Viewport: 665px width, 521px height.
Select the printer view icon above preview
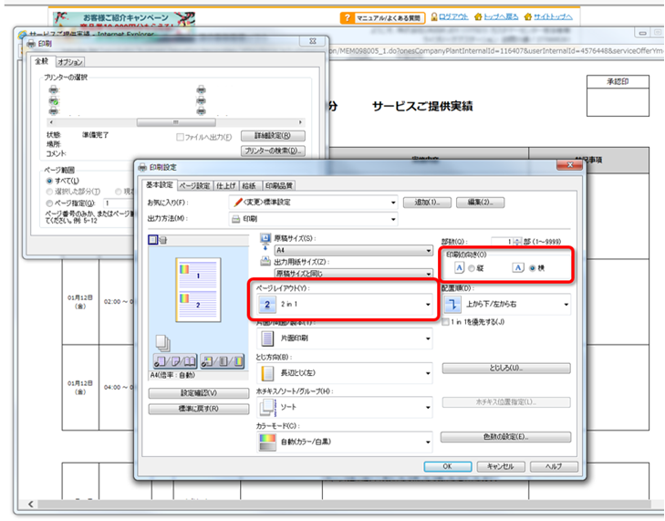(163, 241)
